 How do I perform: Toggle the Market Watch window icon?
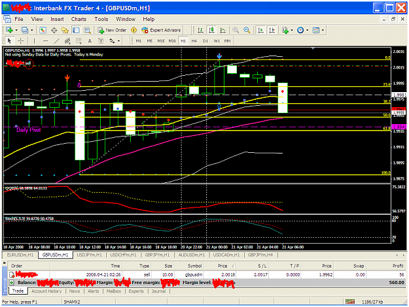43,30
